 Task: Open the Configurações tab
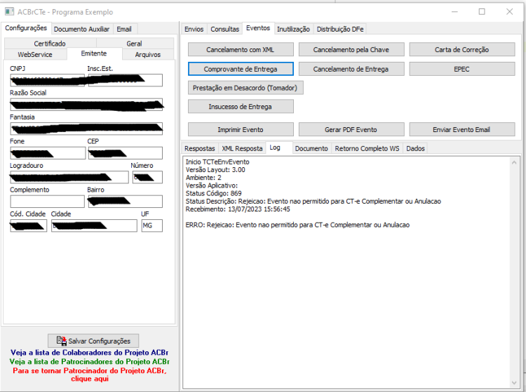(26, 28)
